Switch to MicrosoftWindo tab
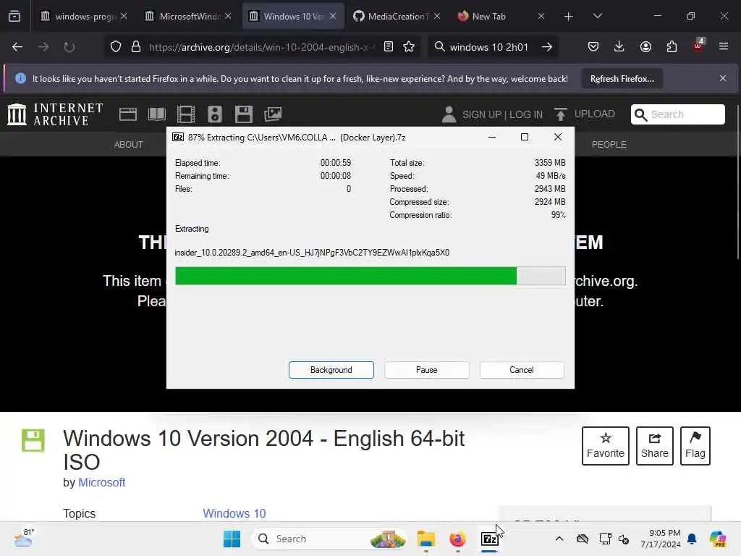Screen dimensions: 741x556 point(187,17)
